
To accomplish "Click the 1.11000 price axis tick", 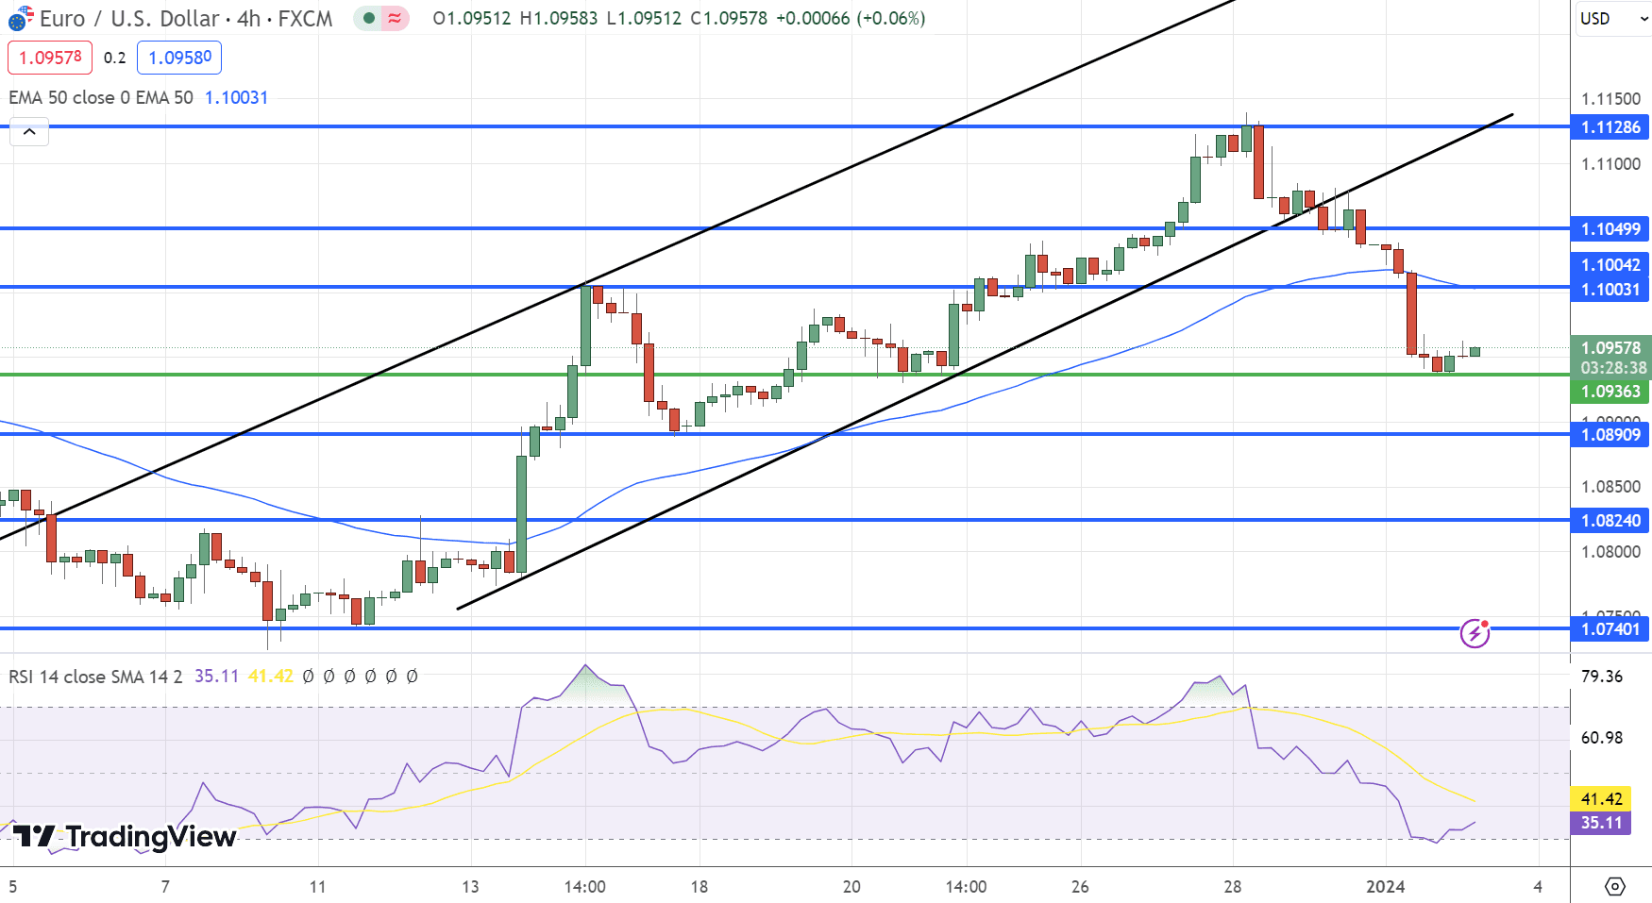I will pos(1610,164).
